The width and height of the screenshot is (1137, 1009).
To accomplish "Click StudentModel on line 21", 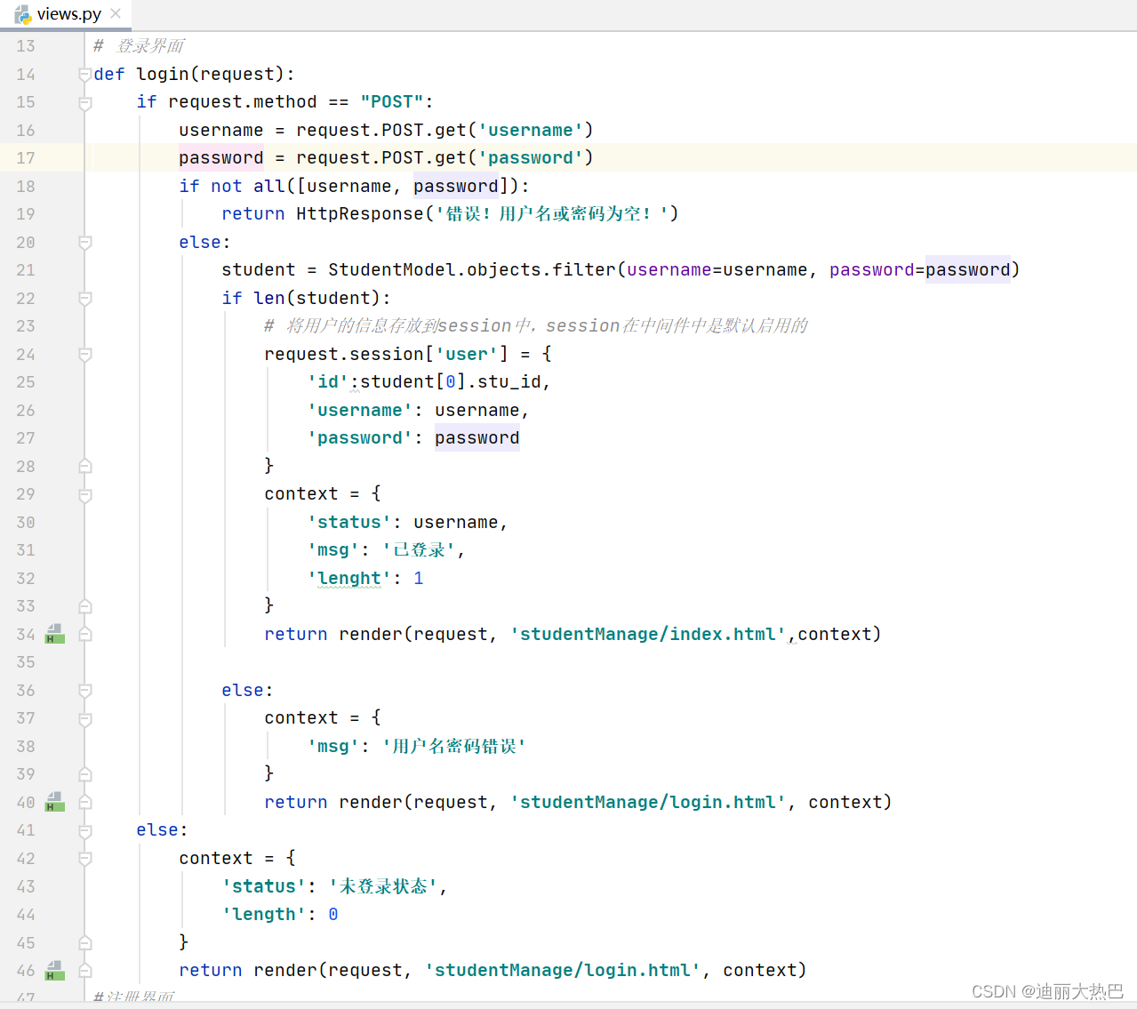I will pos(392,270).
